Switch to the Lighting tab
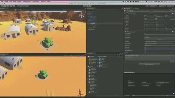The height and width of the screenshot is (98, 175). click(136, 8)
